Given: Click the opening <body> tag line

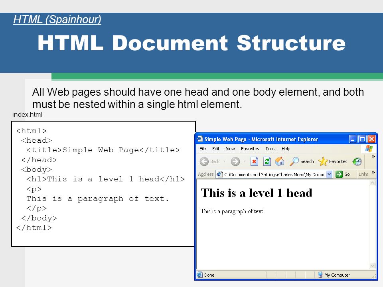Looking at the screenshot, I should [36, 169].
